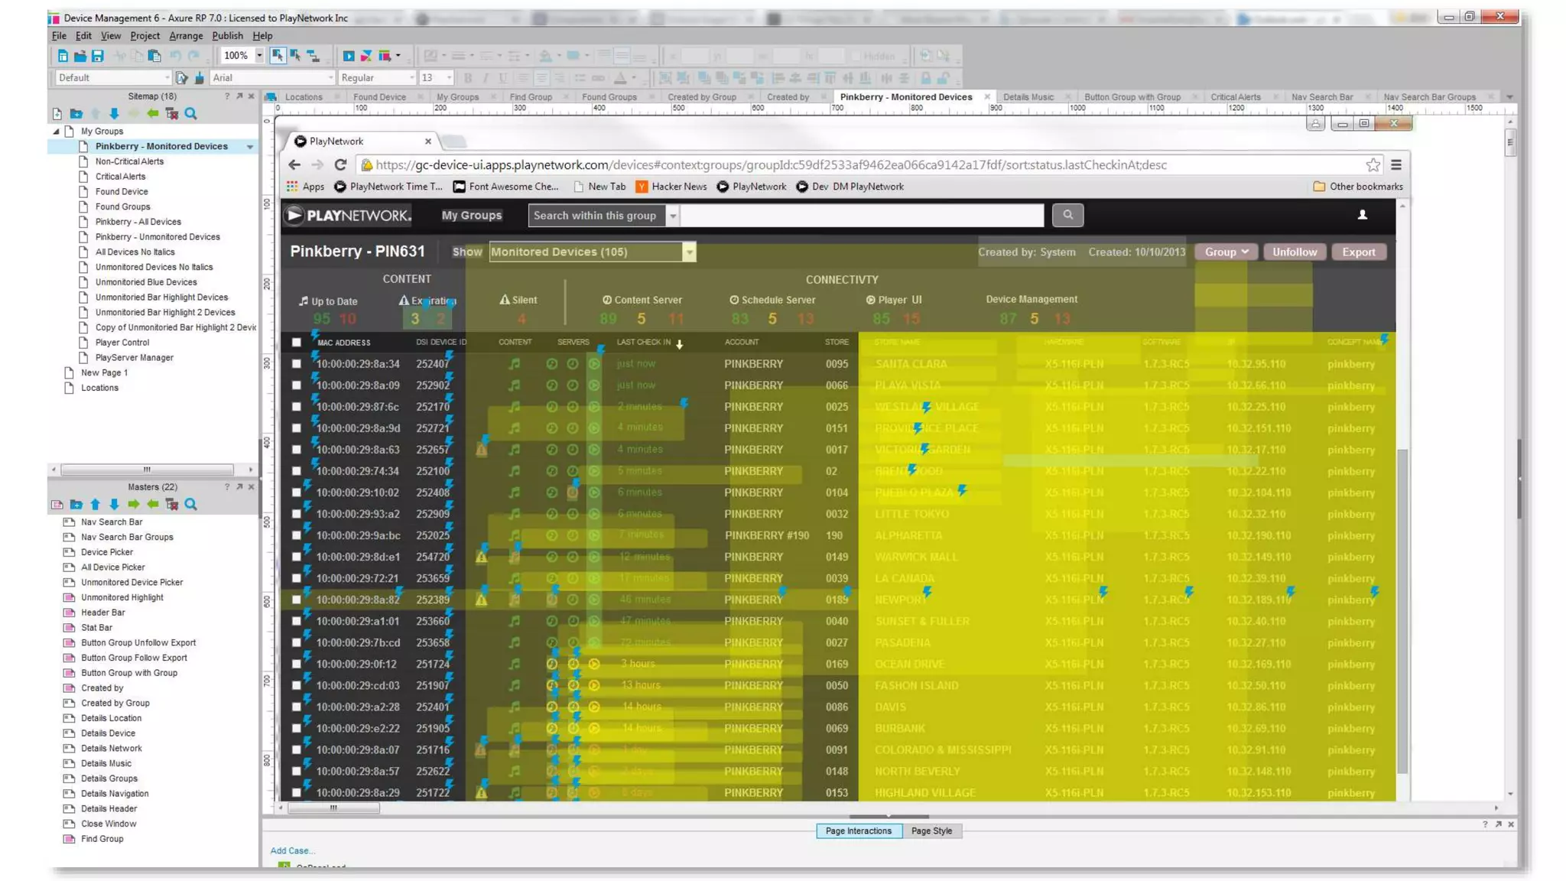The image size is (1566, 881).
Task: Click the browser reload icon
Action: (340, 165)
